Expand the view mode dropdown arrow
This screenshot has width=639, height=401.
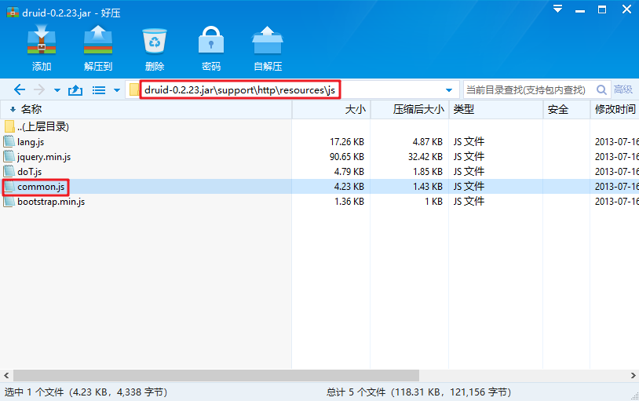click(116, 90)
